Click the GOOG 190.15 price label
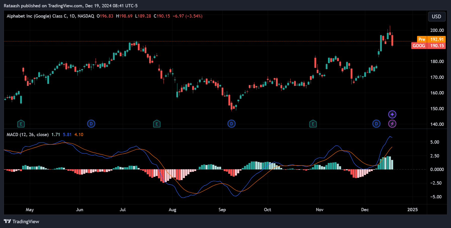Image resolution: width=451 pixels, height=228 pixels. pos(428,46)
